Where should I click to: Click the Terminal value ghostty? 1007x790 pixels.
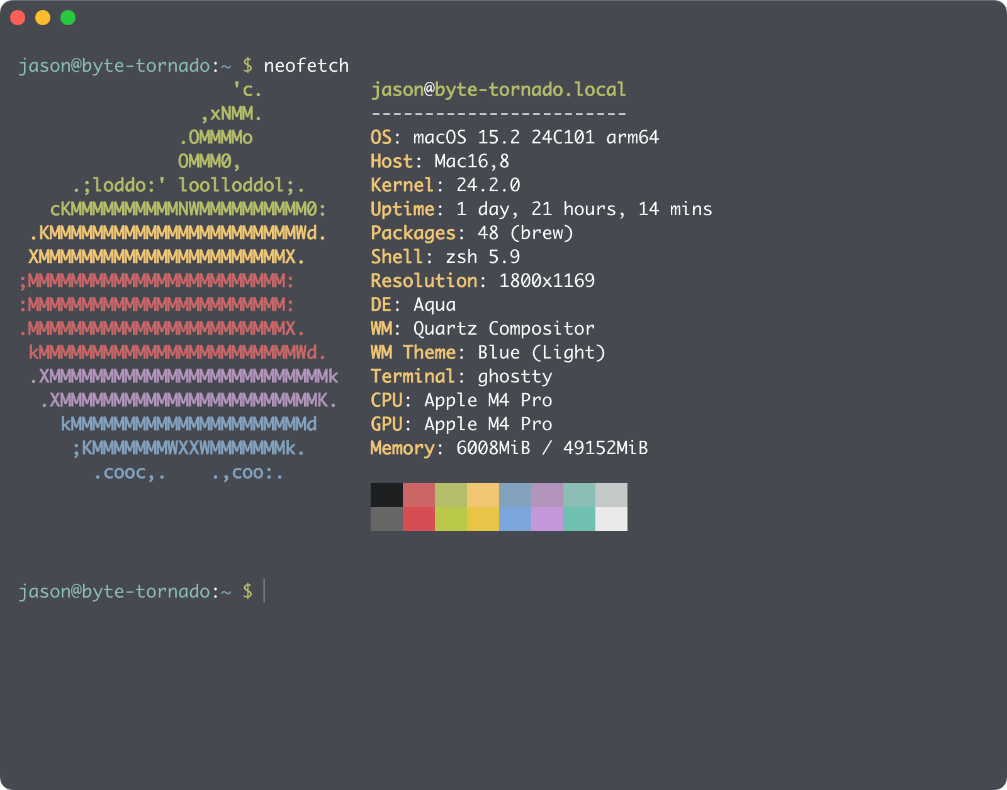click(514, 376)
